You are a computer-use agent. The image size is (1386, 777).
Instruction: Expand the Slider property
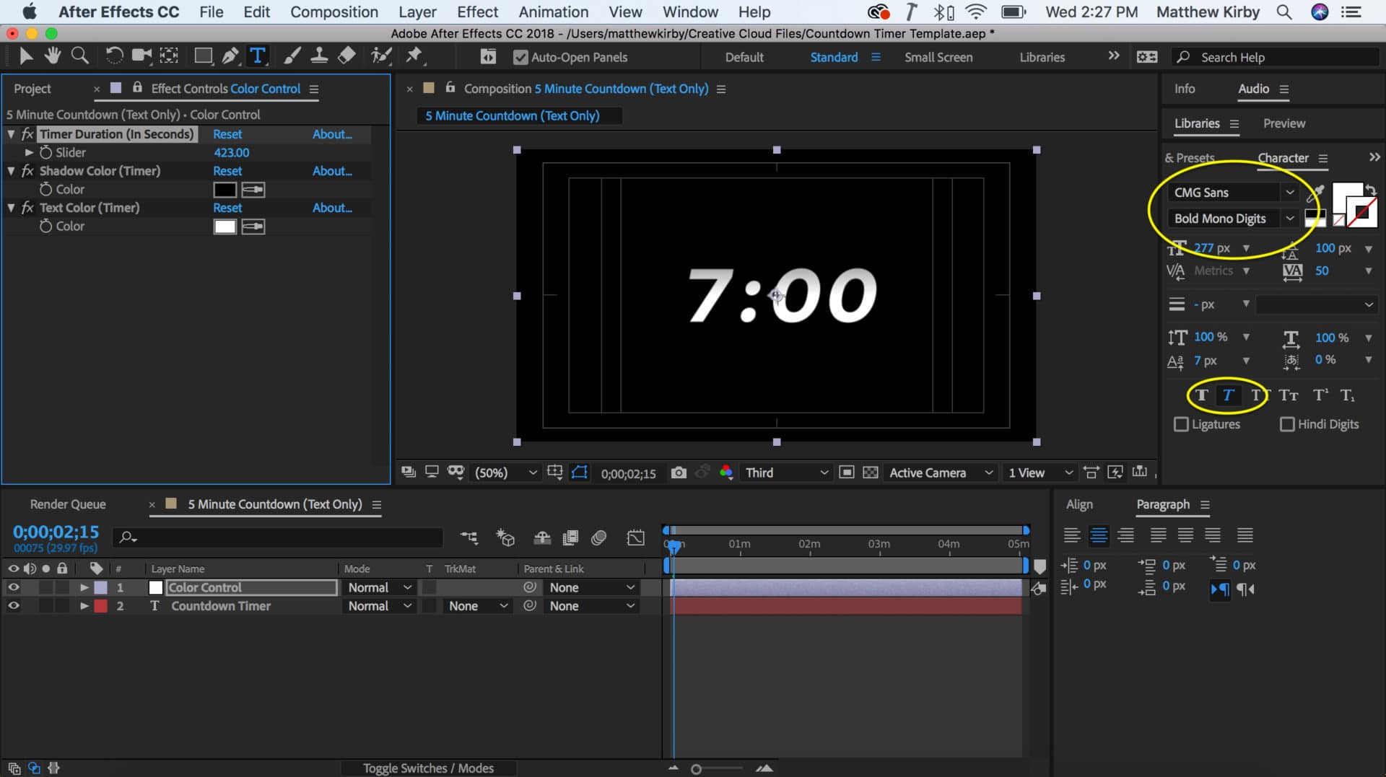[29, 152]
